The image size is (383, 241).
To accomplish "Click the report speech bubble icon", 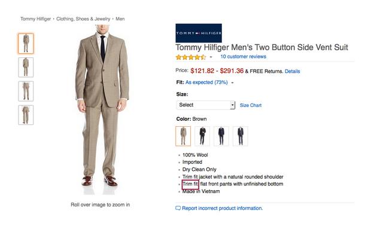I will point(178,208).
